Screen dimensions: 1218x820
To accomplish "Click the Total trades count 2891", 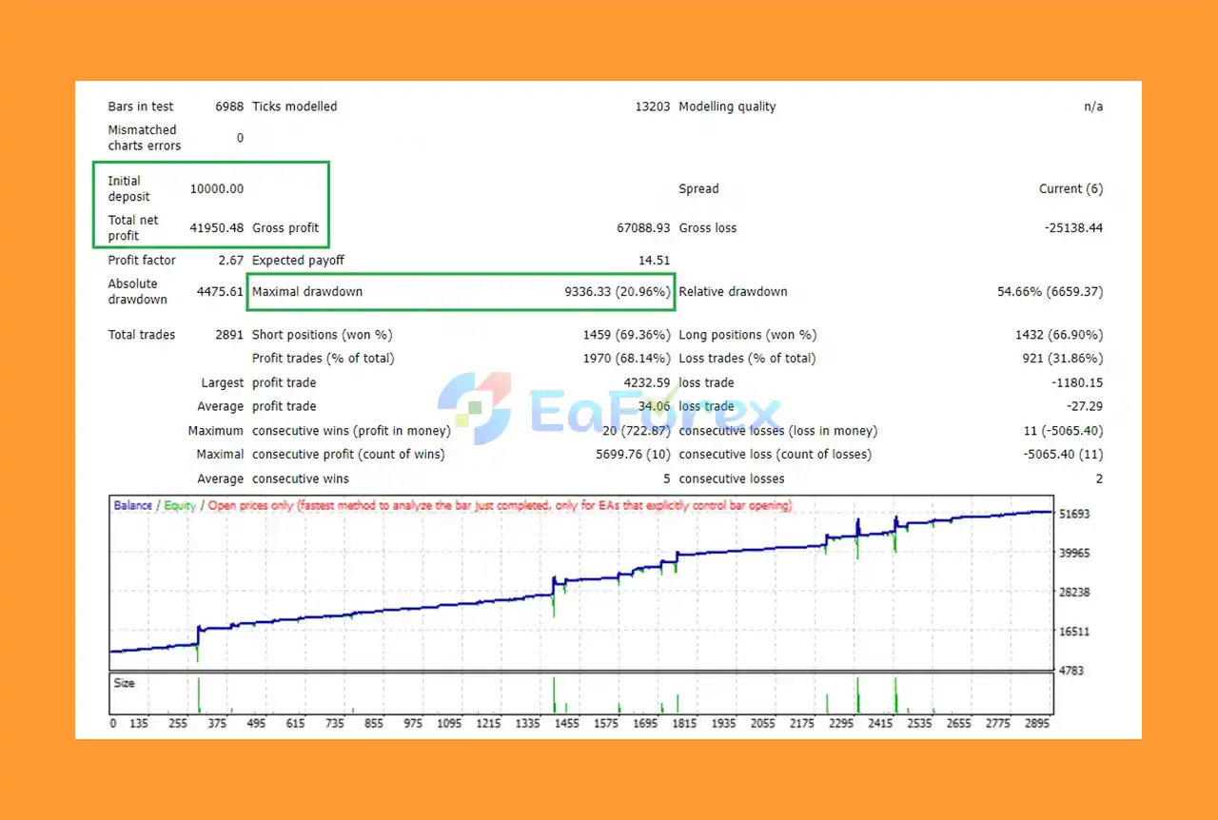I will click(230, 335).
